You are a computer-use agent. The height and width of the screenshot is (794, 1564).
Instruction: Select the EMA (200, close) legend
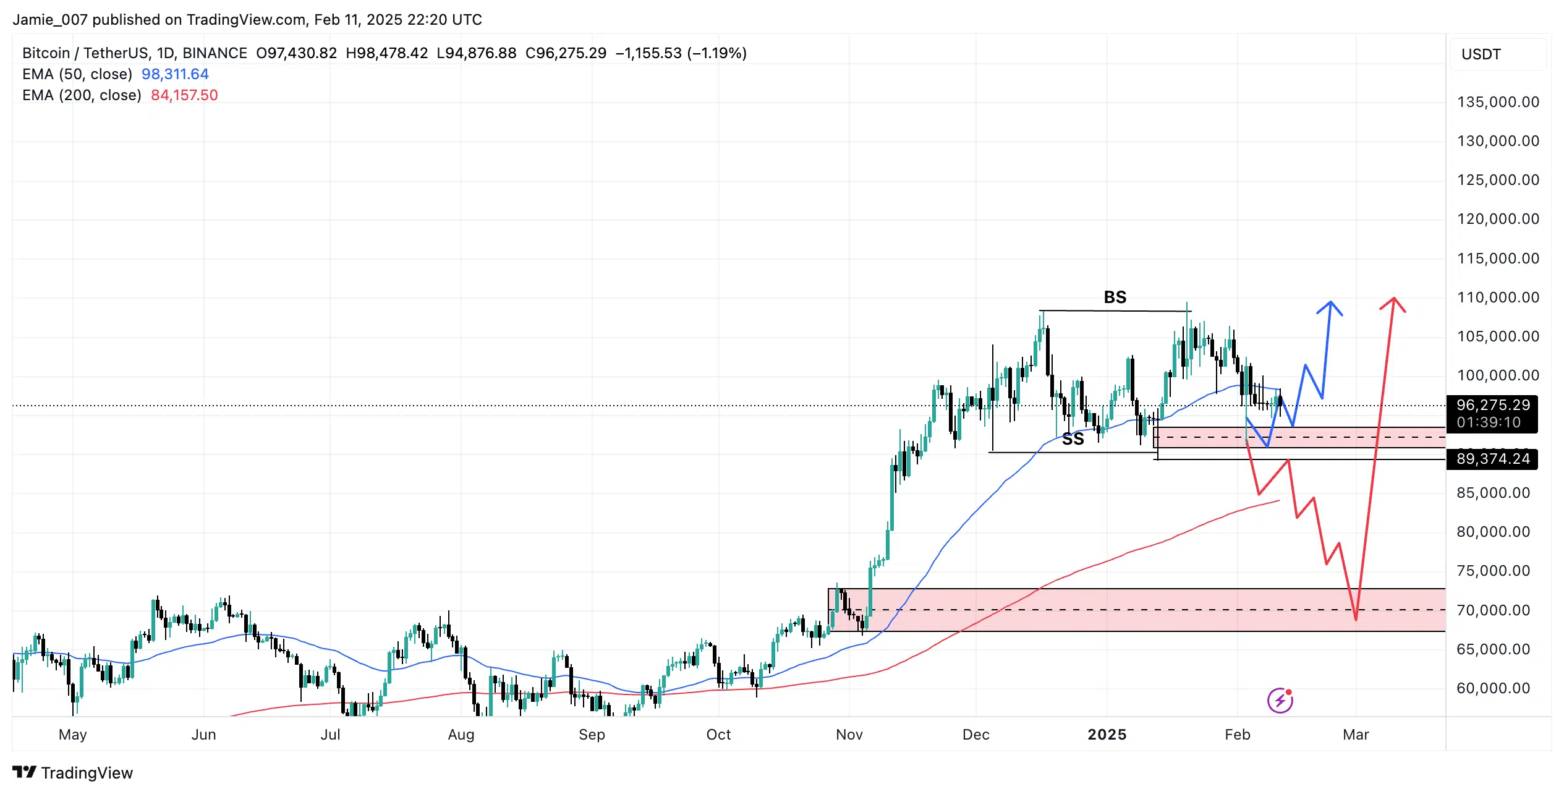point(82,95)
